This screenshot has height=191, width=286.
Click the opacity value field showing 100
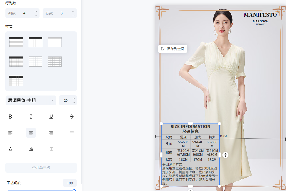[70, 183]
